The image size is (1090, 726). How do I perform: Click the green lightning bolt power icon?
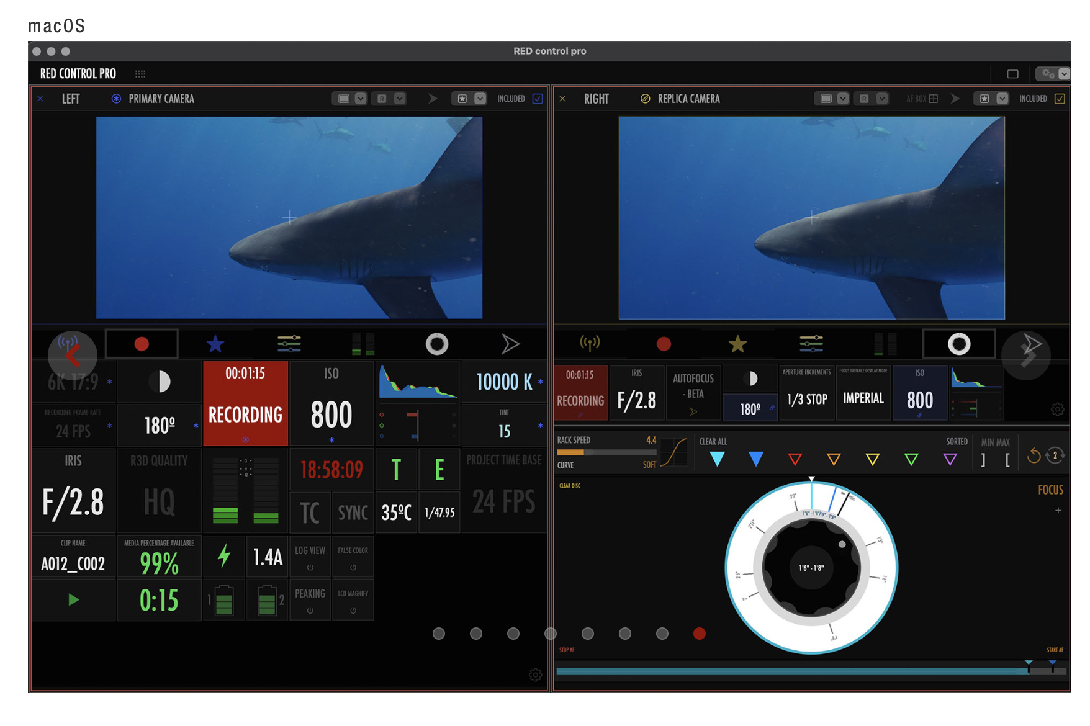[224, 555]
